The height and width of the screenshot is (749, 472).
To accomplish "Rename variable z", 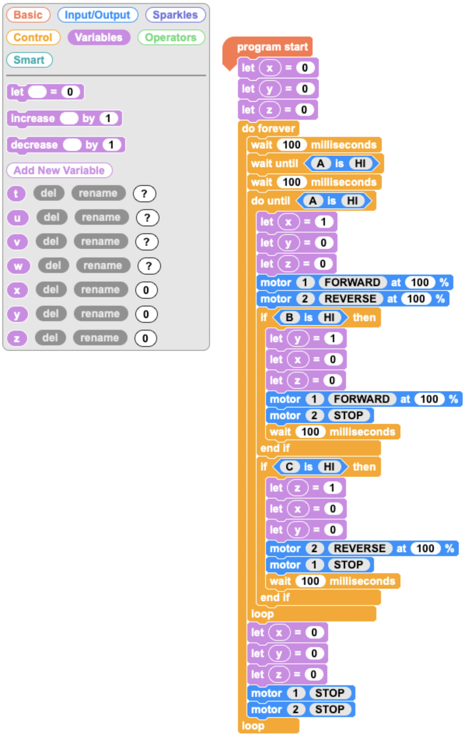I will (100, 338).
